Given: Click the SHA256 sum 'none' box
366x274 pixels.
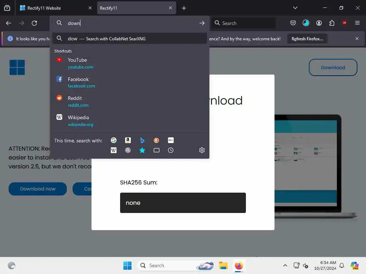Looking at the screenshot, I should click(x=183, y=203).
